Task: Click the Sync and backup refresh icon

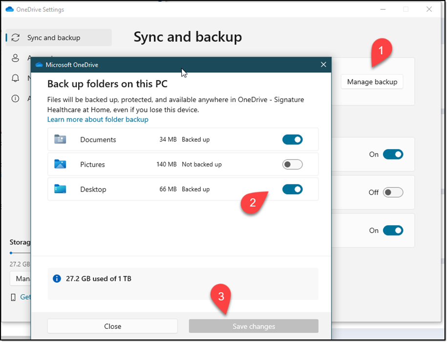Action: [x=16, y=38]
